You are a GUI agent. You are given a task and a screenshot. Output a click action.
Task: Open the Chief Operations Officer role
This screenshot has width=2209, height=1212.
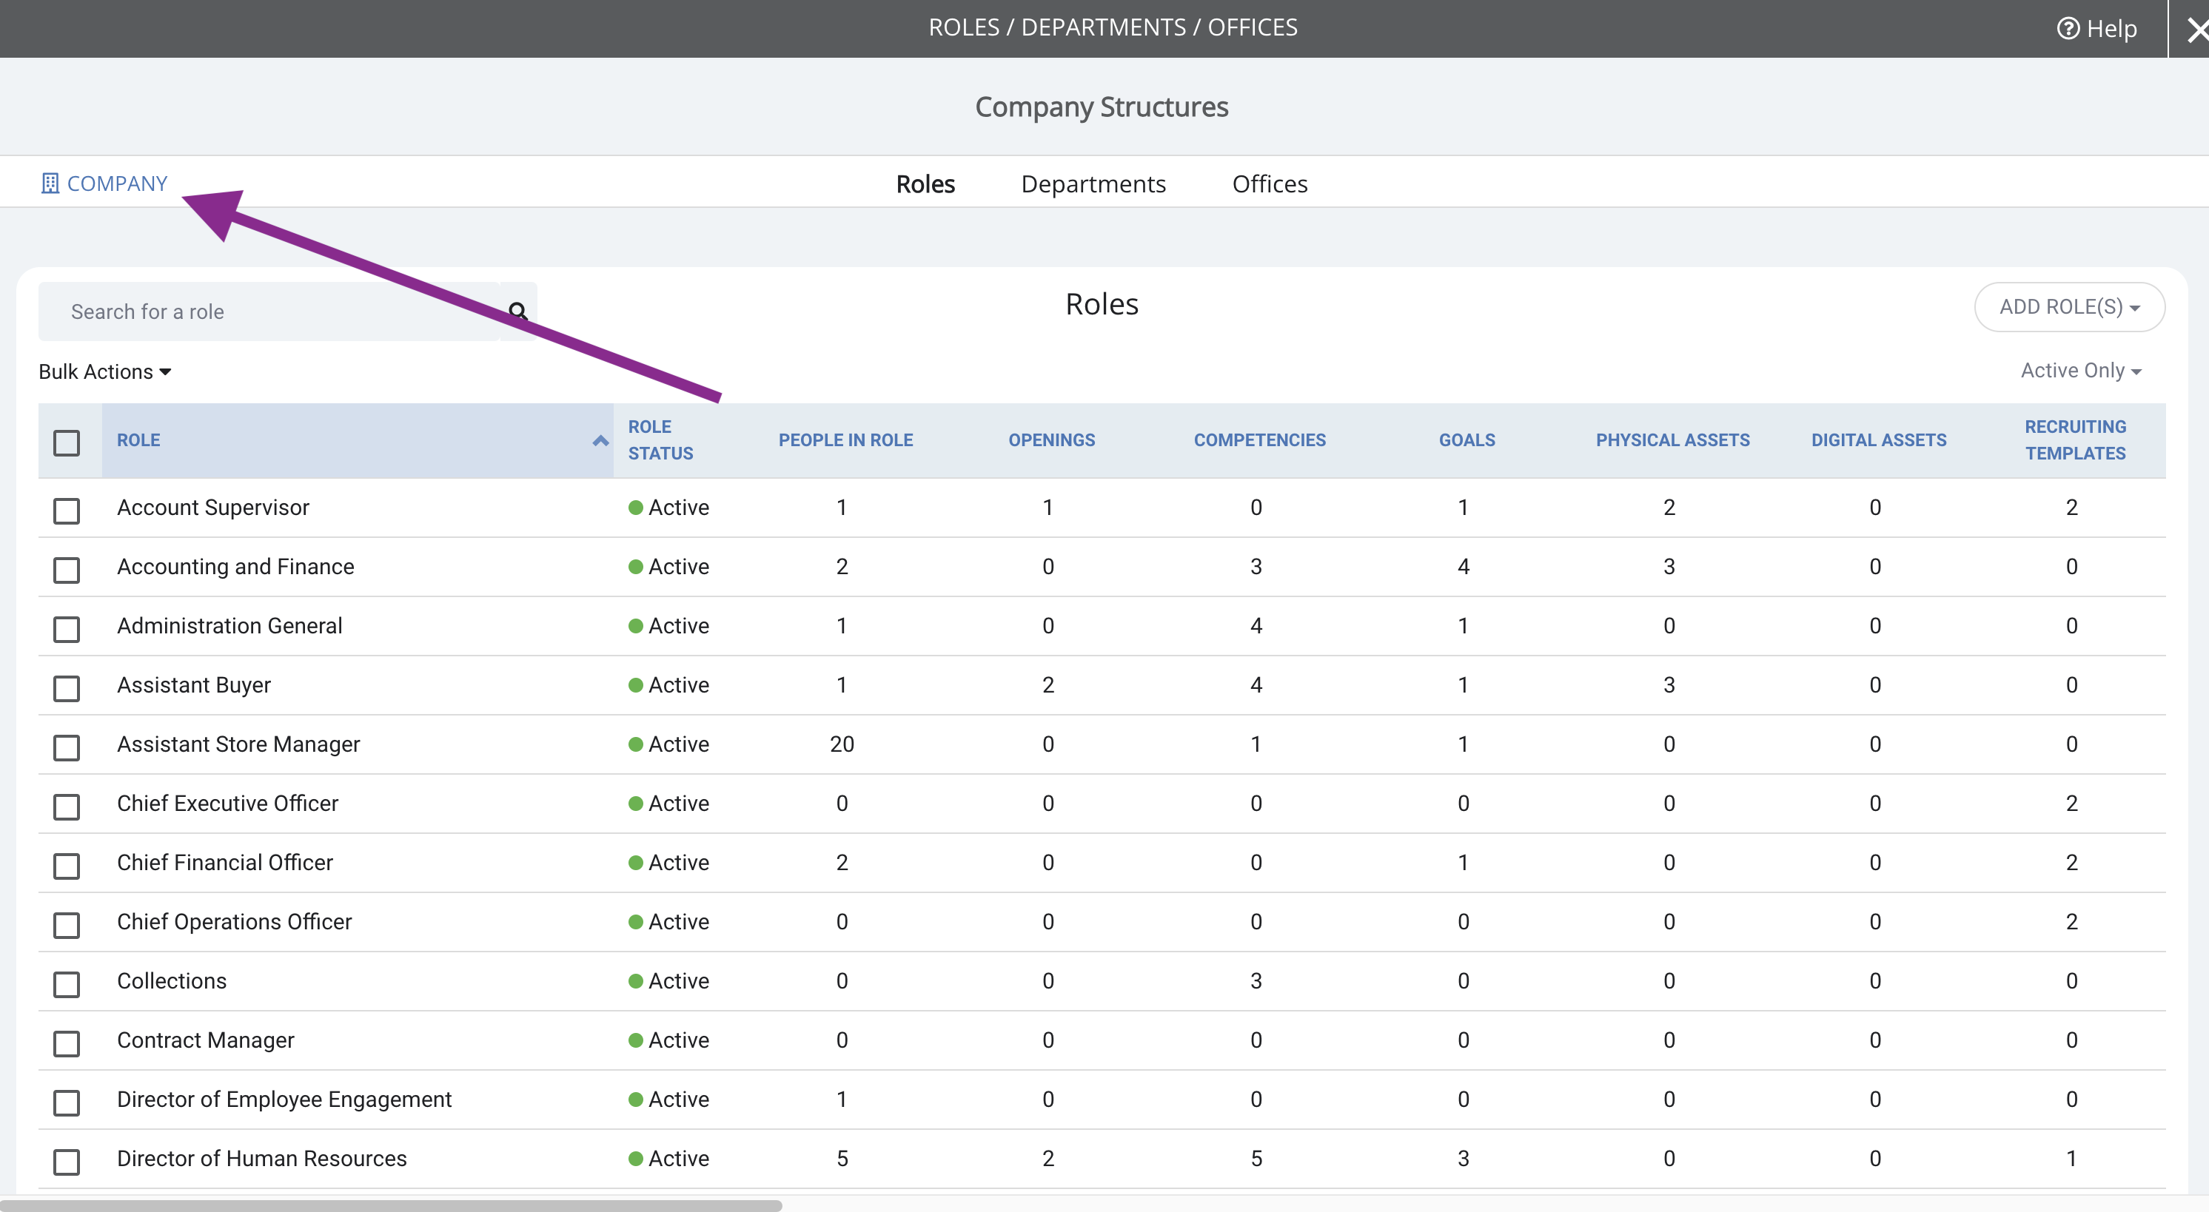pos(234,921)
